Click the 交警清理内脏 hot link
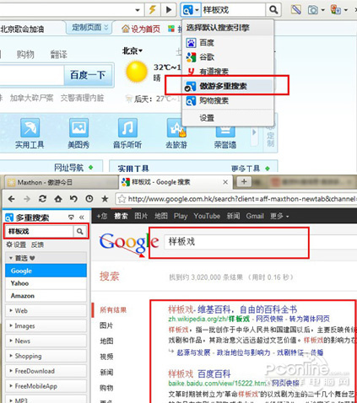357x403 pixels. pyautogui.click(x=83, y=98)
